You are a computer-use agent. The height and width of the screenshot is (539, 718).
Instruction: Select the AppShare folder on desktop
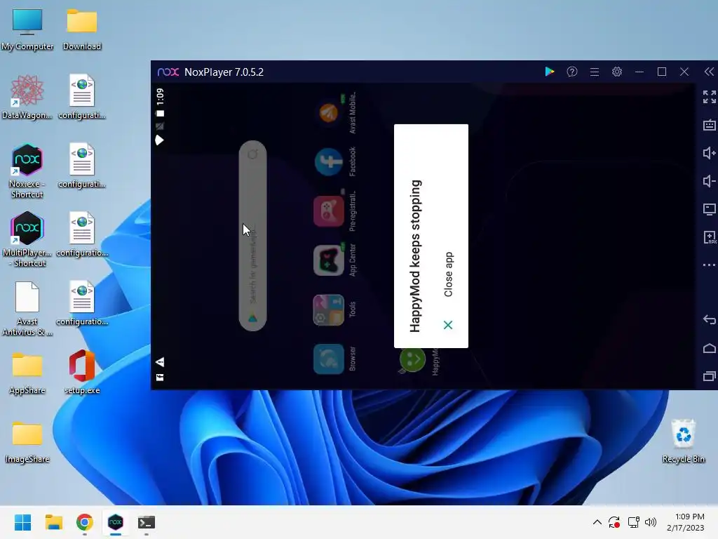coord(27,373)
